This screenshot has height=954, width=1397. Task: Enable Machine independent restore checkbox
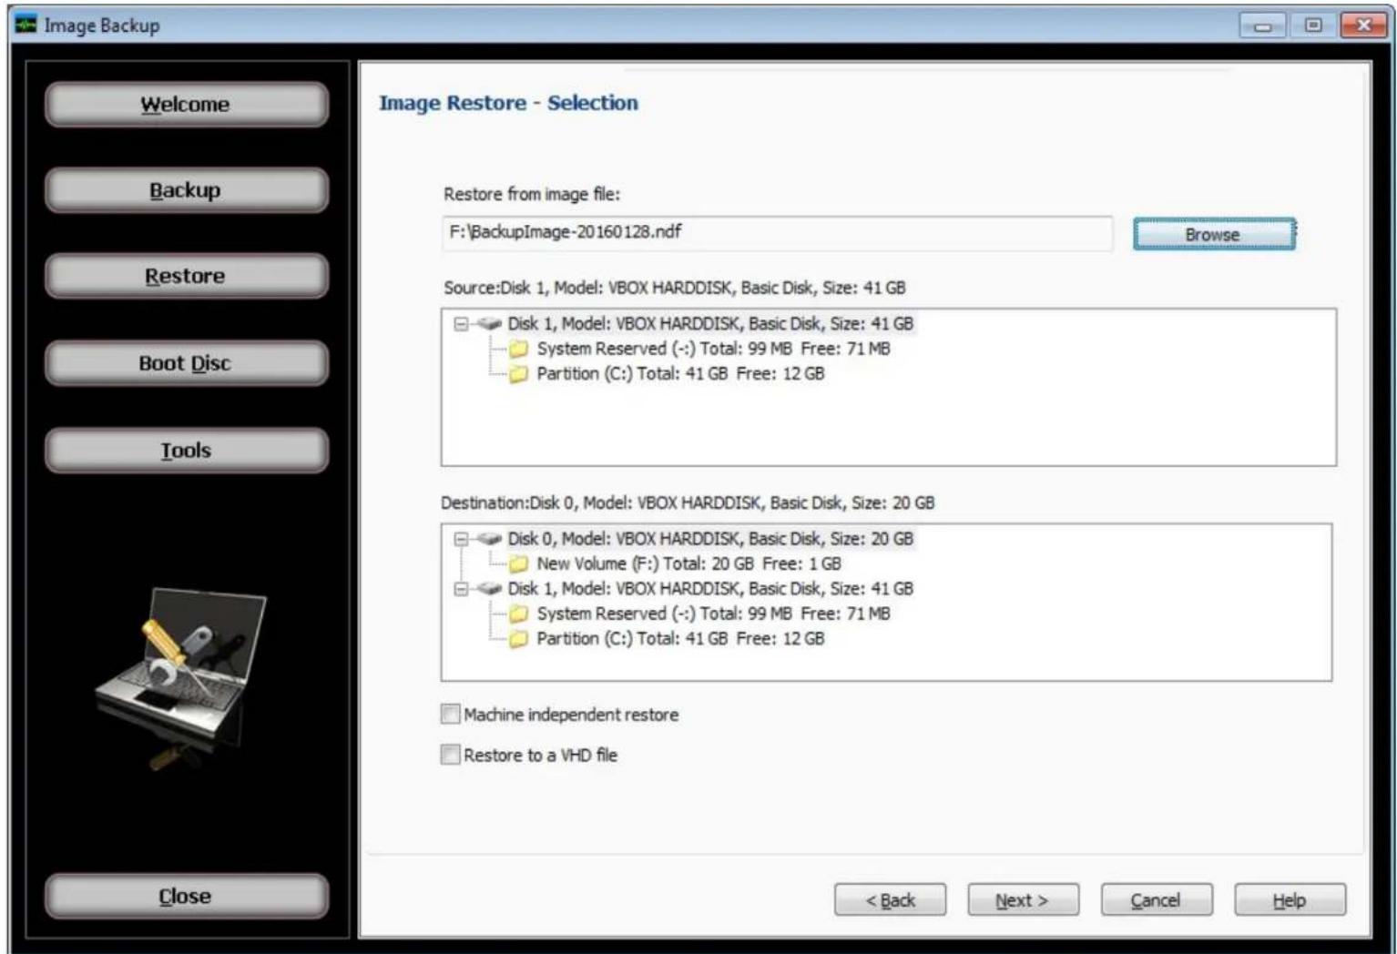coord(450,715)
